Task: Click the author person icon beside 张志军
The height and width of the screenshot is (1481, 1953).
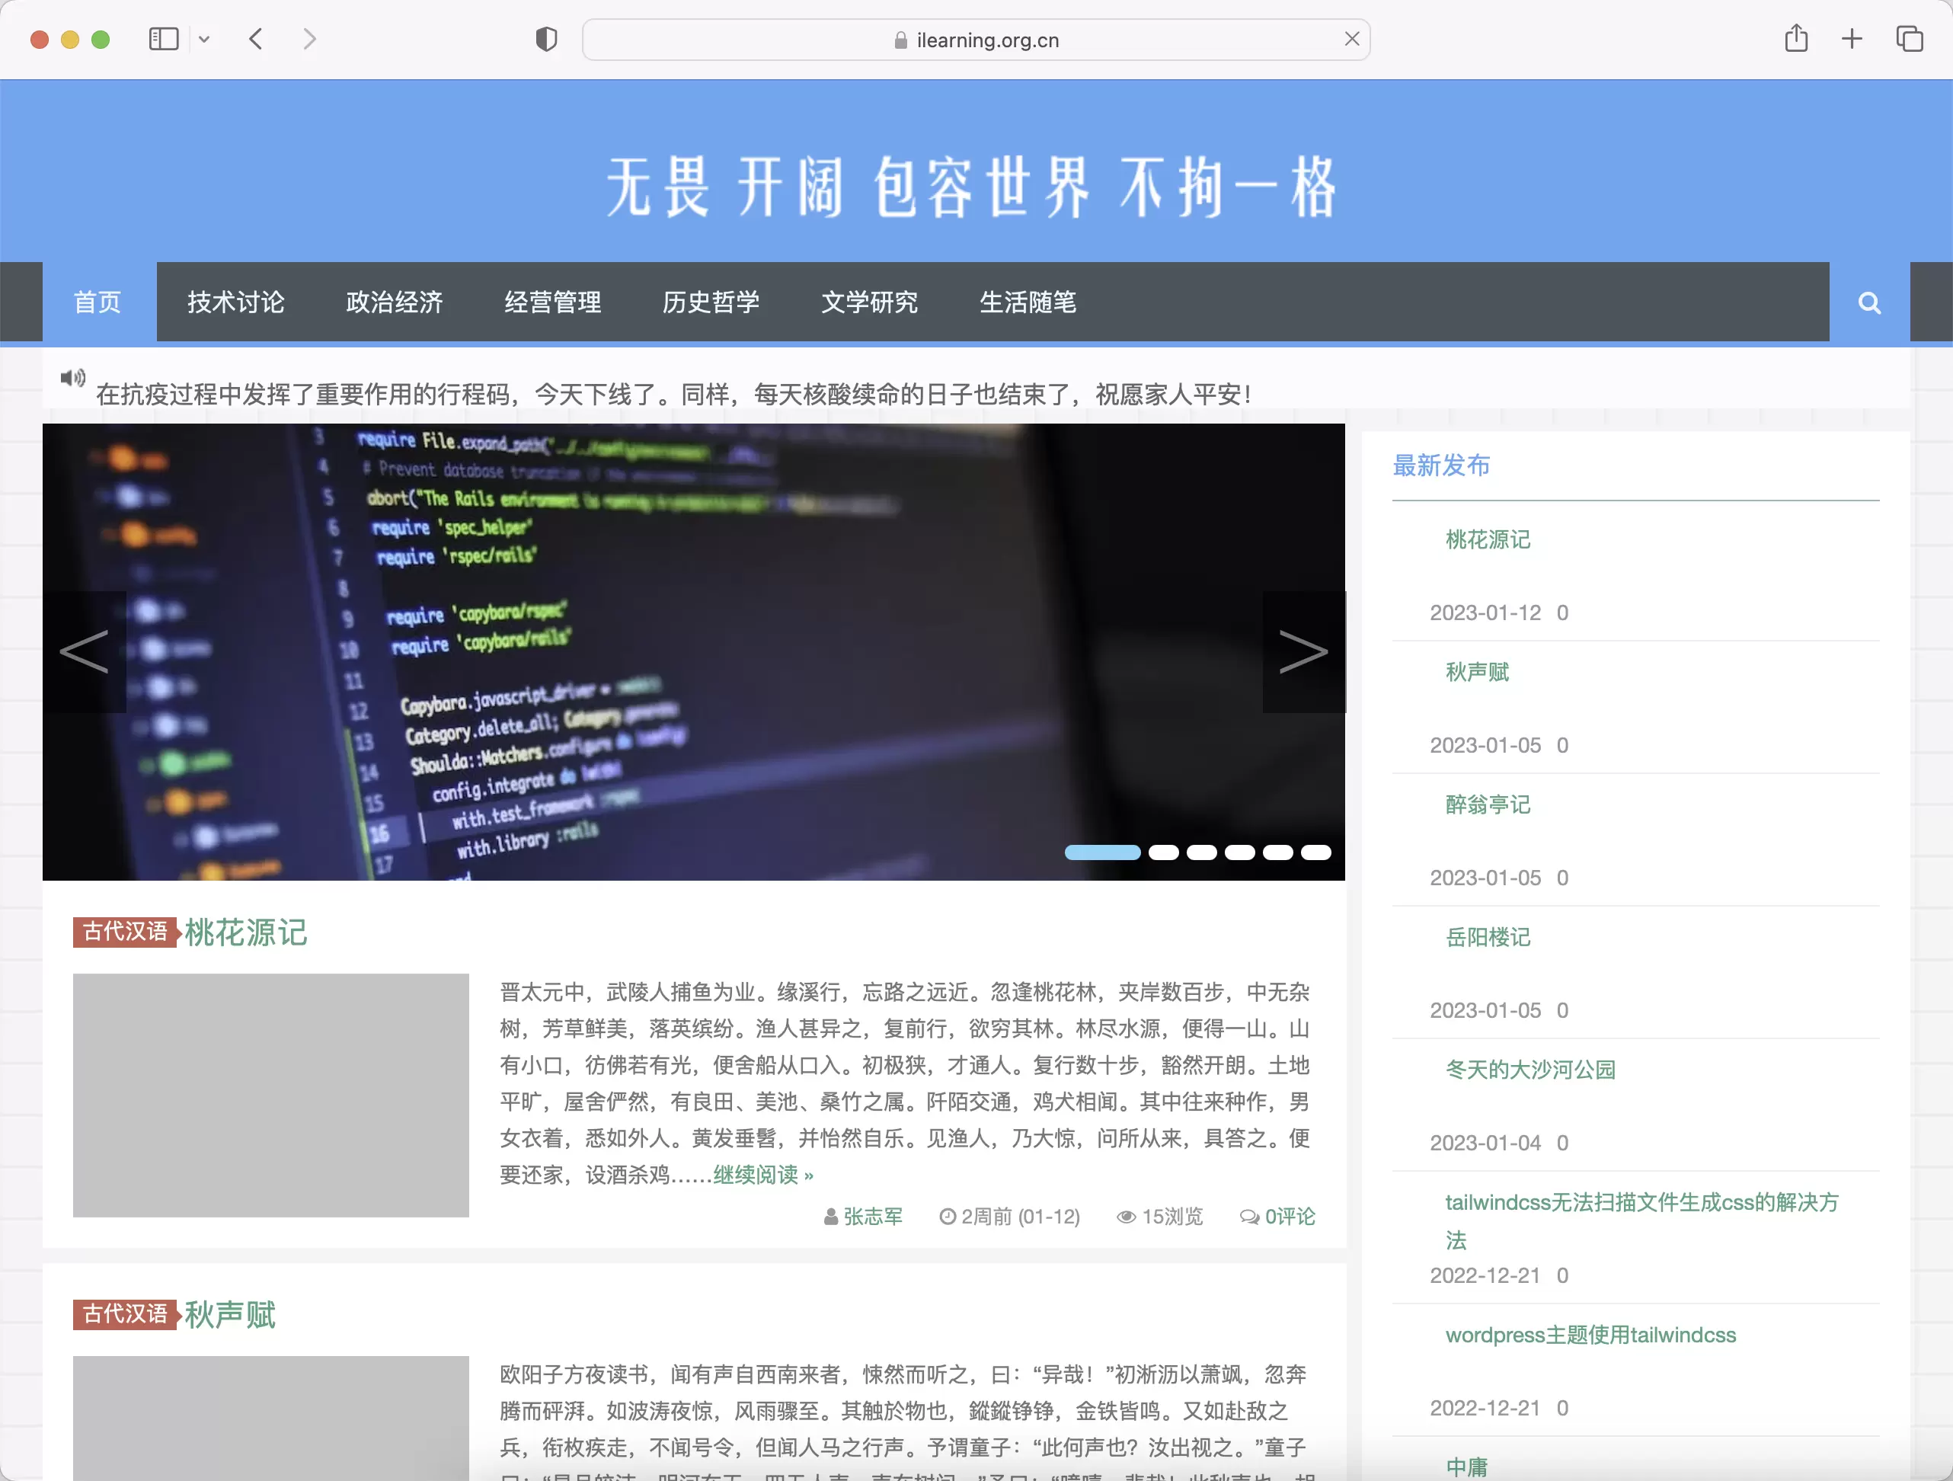Action: (831, 1217)
